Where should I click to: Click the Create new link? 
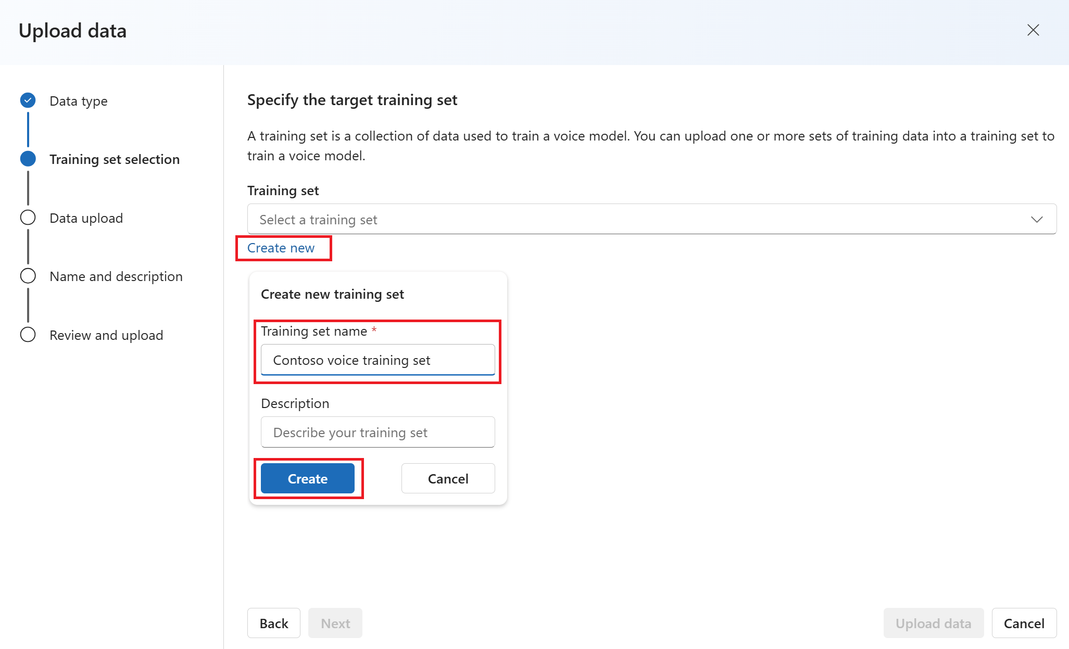pos(281,248)
